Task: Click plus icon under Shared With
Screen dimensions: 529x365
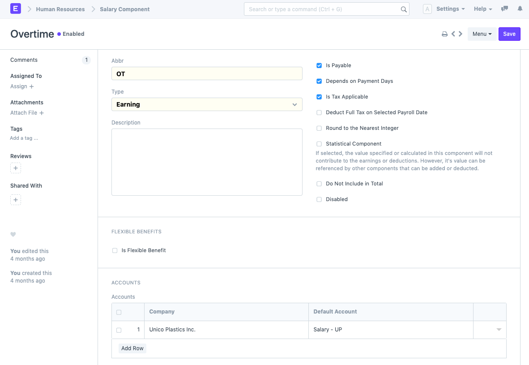Action: point(16,200)
